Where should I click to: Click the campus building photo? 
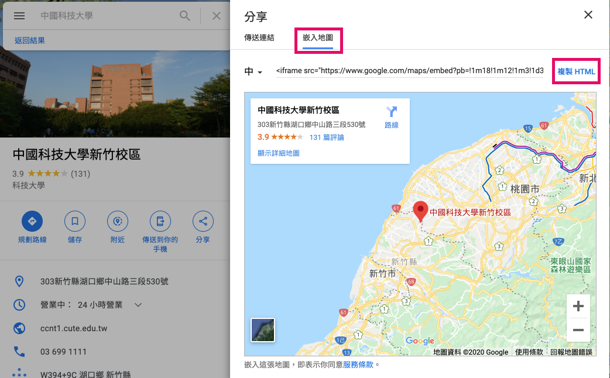[x=115, y=94]
